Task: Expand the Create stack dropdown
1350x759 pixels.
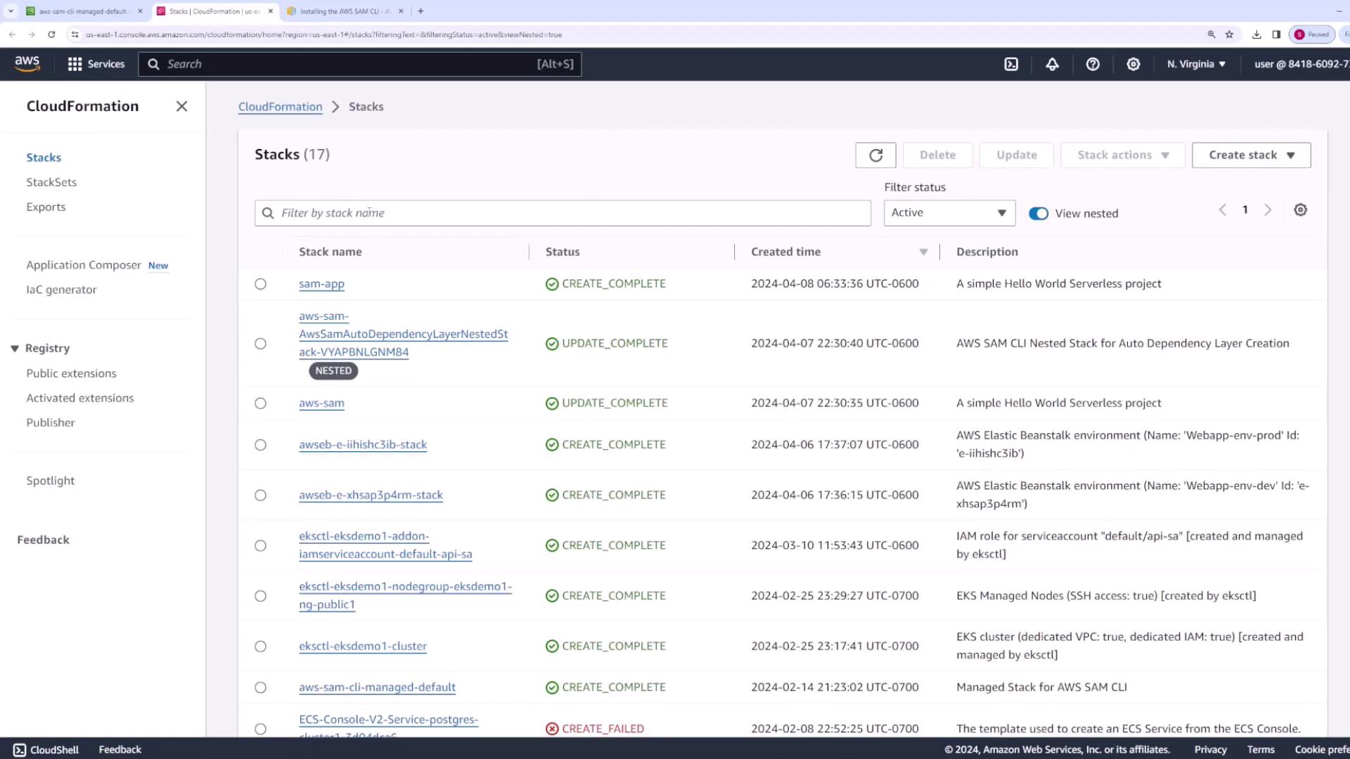Action: (x=1251, y=155)
